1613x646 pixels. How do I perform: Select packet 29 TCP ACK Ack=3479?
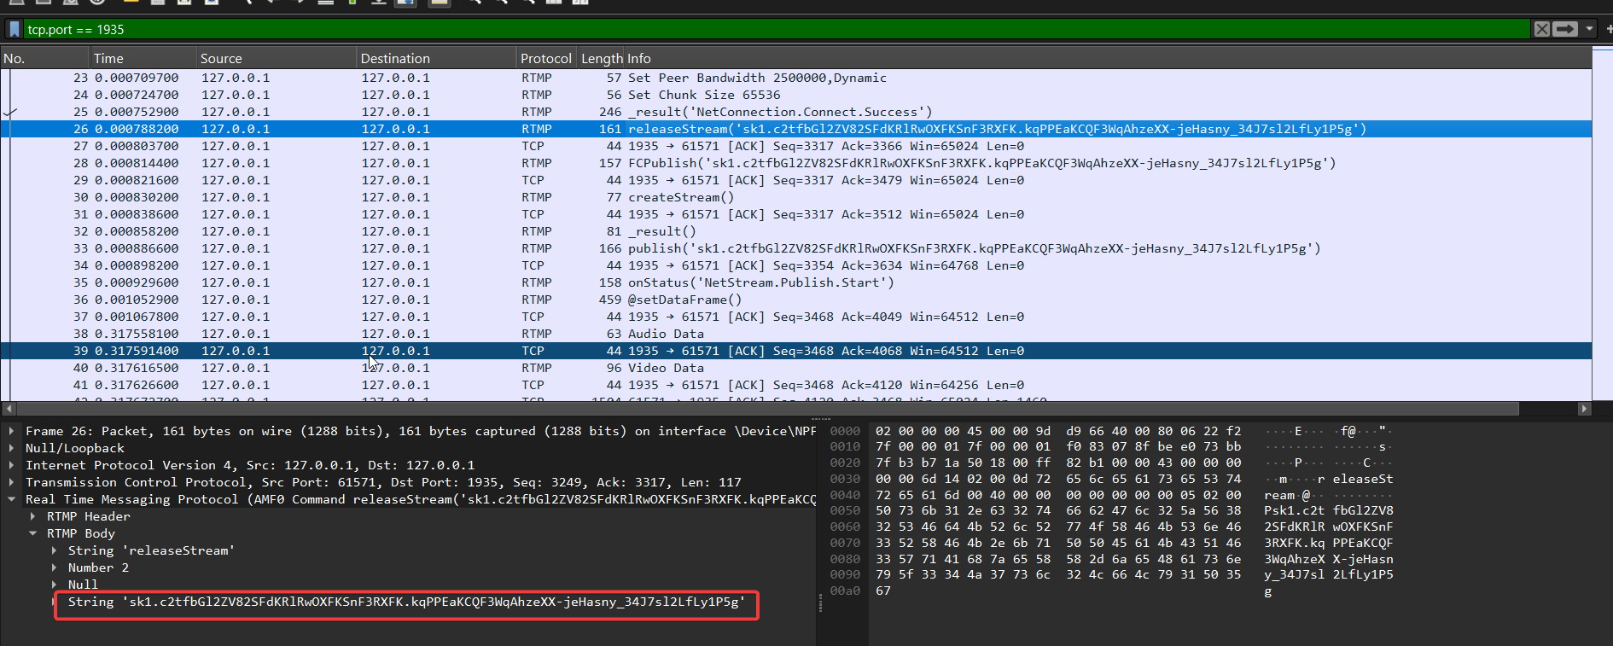pyautogui.click(x=795, y=180)
